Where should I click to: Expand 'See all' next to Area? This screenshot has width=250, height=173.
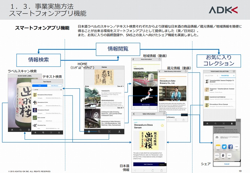tap(120, 86)
